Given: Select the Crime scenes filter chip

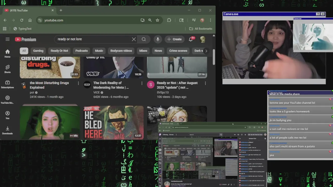Looking at the screenshot, I should 178,51.
